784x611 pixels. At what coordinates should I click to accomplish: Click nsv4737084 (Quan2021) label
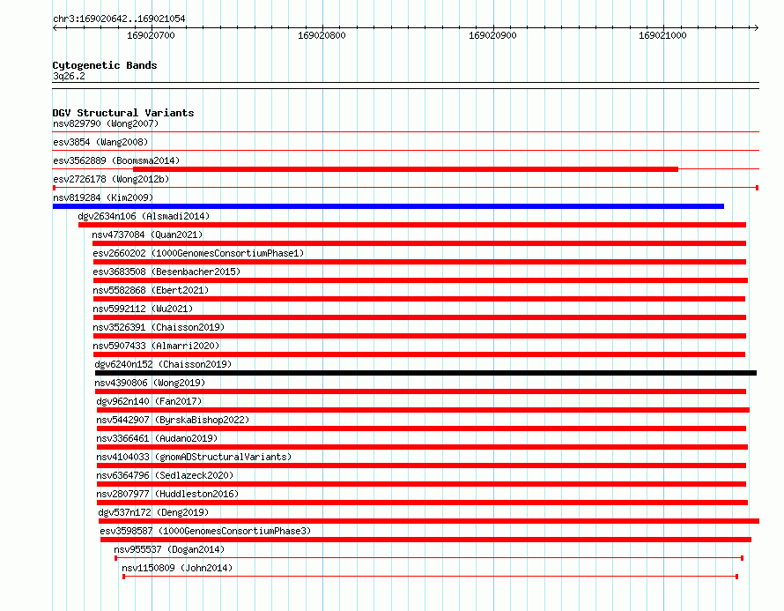click(147, 235)
